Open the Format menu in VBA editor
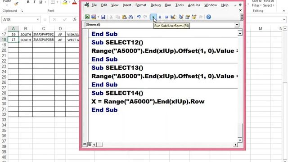Screen dimensions: 288x162 (141, 5)
